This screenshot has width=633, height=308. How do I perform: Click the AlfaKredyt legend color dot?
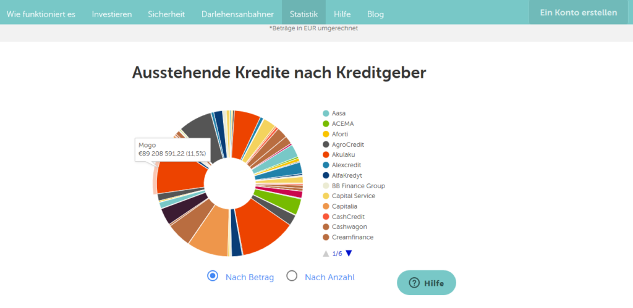coord(326,175)
